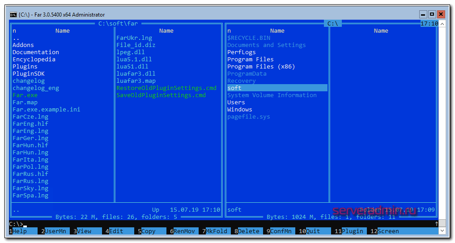Select RestoreOldPluginSettings.cmd file

tap(166, 88)
